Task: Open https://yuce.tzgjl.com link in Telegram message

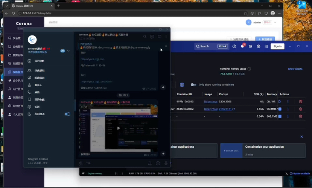Action: point(93,59)
